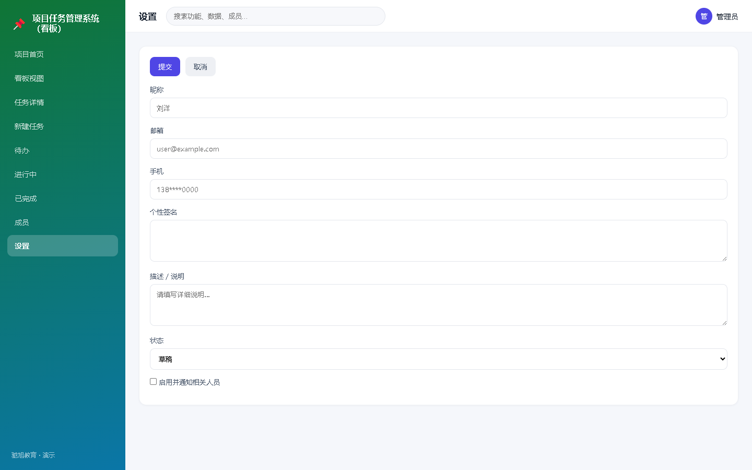Show 进行中 tasks
Viewport: 752px width, 470px height.
[63, 174]
